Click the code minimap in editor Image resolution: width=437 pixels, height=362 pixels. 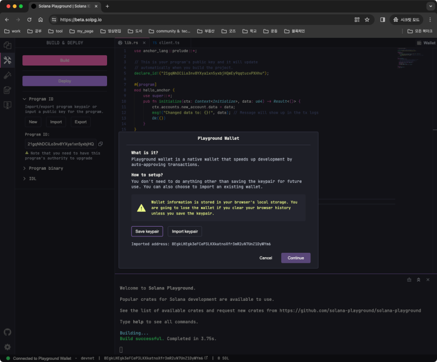[x=410, y=58]
